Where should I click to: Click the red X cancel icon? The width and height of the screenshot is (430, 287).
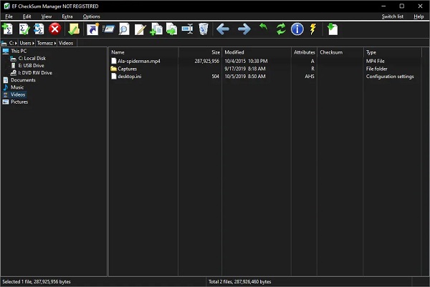[55, 29]
